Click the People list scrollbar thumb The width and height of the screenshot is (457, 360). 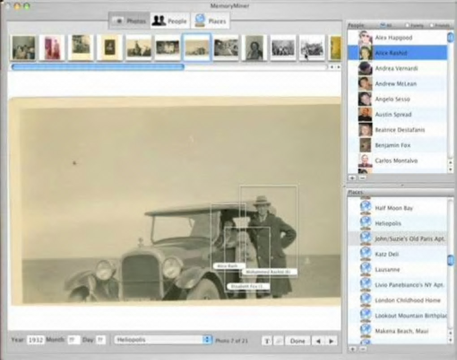click(x=450, y=37)
